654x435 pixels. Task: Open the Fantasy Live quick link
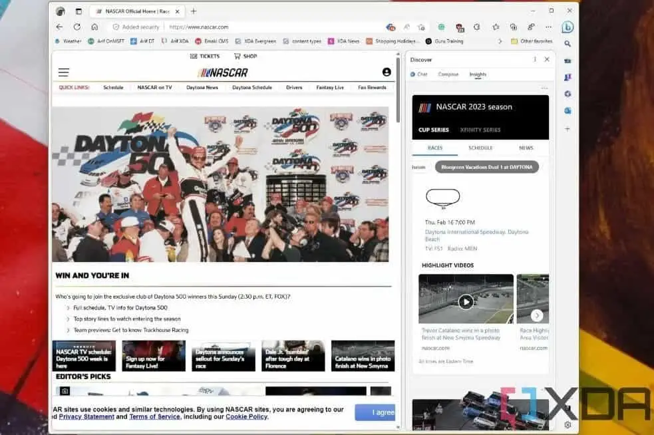[330, 88]
